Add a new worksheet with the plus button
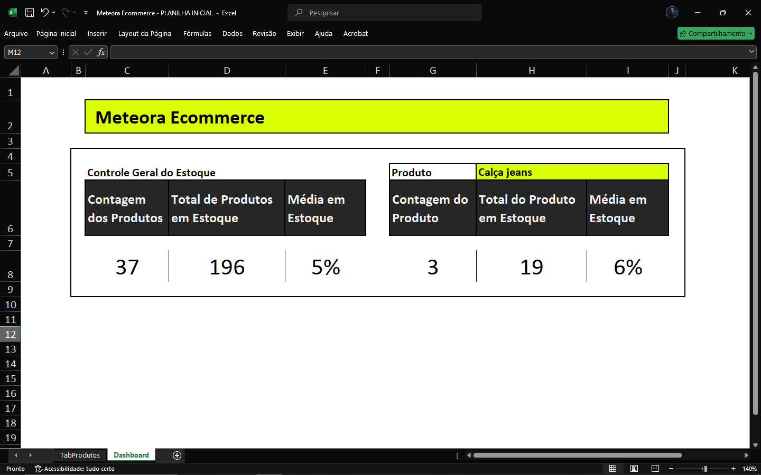 (178, 455)
